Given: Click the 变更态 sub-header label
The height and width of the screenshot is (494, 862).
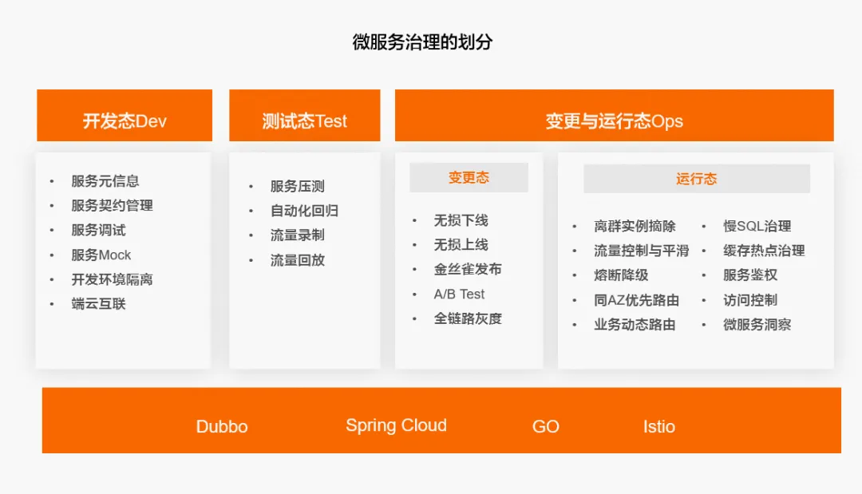Looking at the screenshot, I should (469, 177).
